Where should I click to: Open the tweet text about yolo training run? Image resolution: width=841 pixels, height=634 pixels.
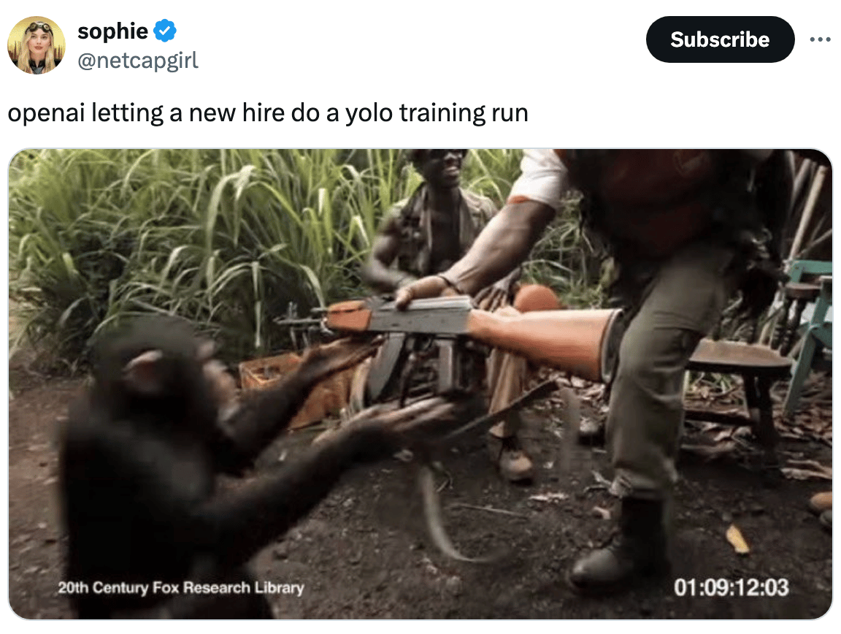point(268,113)
